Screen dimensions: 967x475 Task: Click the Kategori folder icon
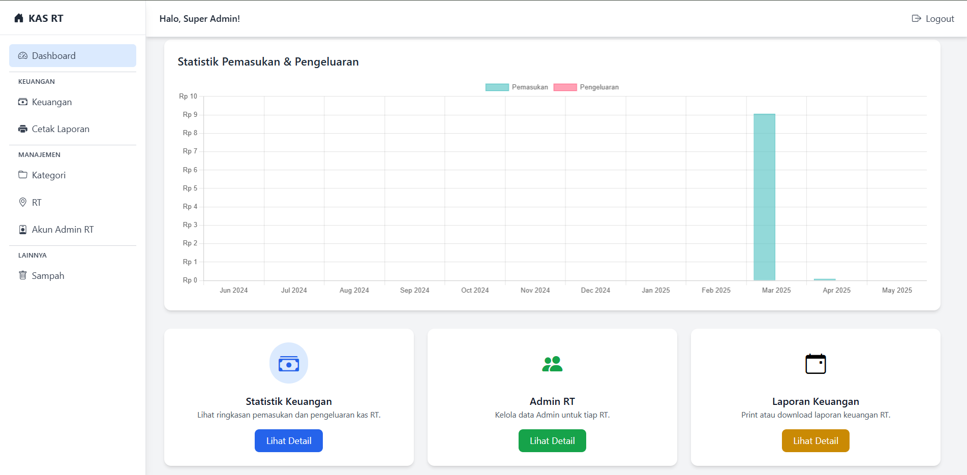tap(23, 175)
